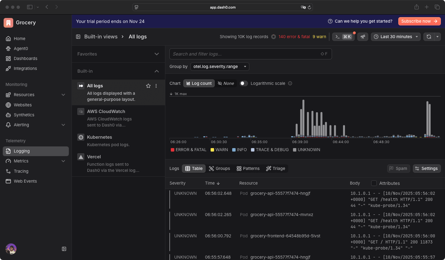Collapse the Built-in views section
The height and width of the screenshot is (260, 445).
click(157, 71)
